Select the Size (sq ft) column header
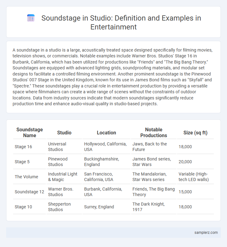The height and width of the screenshot is (247, 227). [x=195, y=133]
